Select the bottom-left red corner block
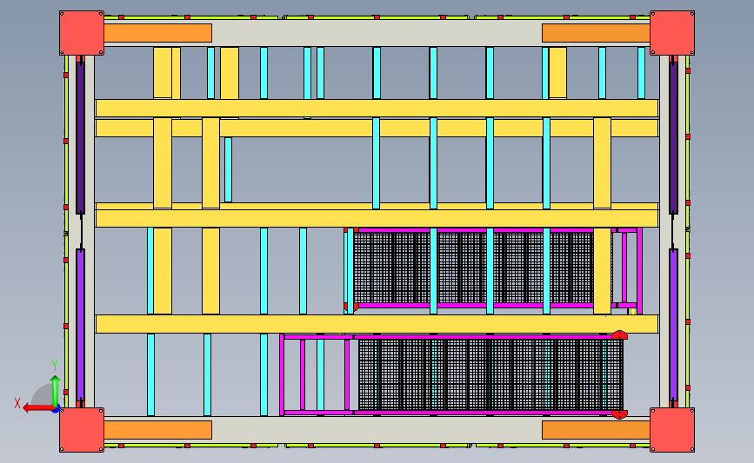Screen dimensions: 754x463 pyautogui.click(x=82, y=430)
